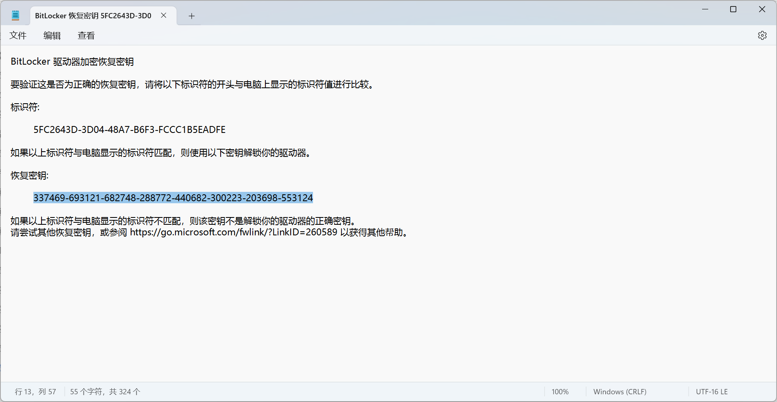This screenshot has height=402, width=777.
Task: Select the BitLocker 恢复密钥 5FC2643D tab
Action: (x=93, y=16)
